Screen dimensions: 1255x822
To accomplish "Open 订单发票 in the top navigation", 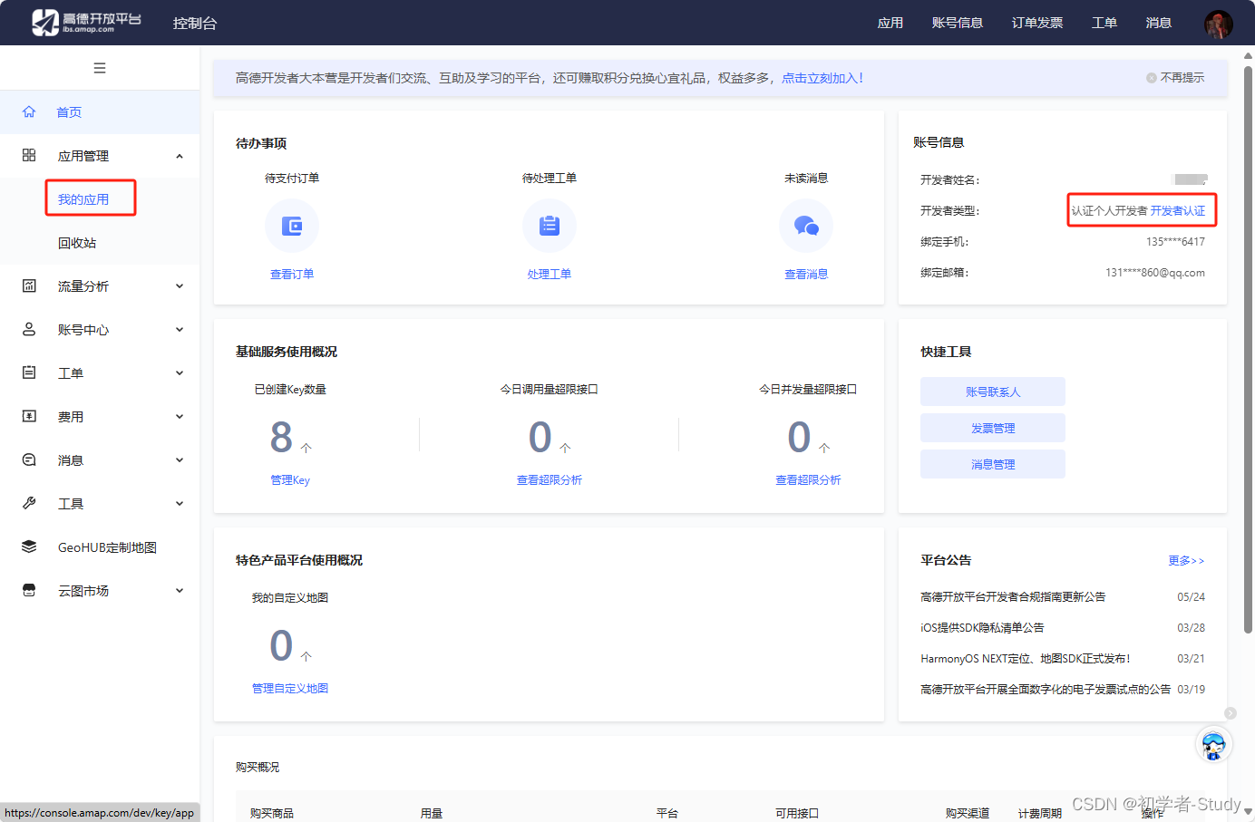I will point(1037,23).
